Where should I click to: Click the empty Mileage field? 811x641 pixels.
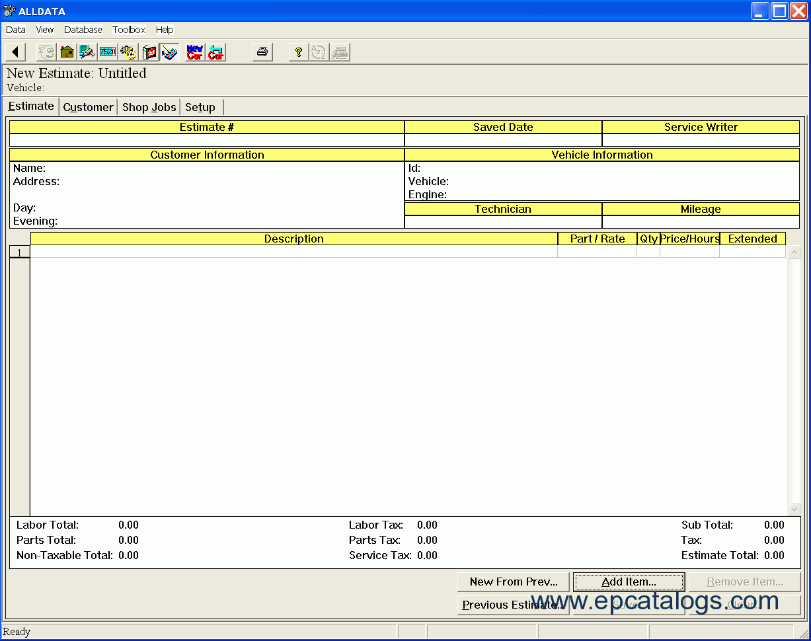click(x=701, y=222)
